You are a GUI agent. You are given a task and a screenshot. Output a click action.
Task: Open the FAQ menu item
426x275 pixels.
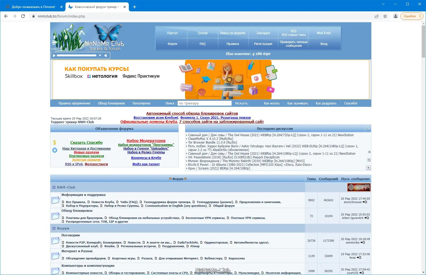pos(202,44)
